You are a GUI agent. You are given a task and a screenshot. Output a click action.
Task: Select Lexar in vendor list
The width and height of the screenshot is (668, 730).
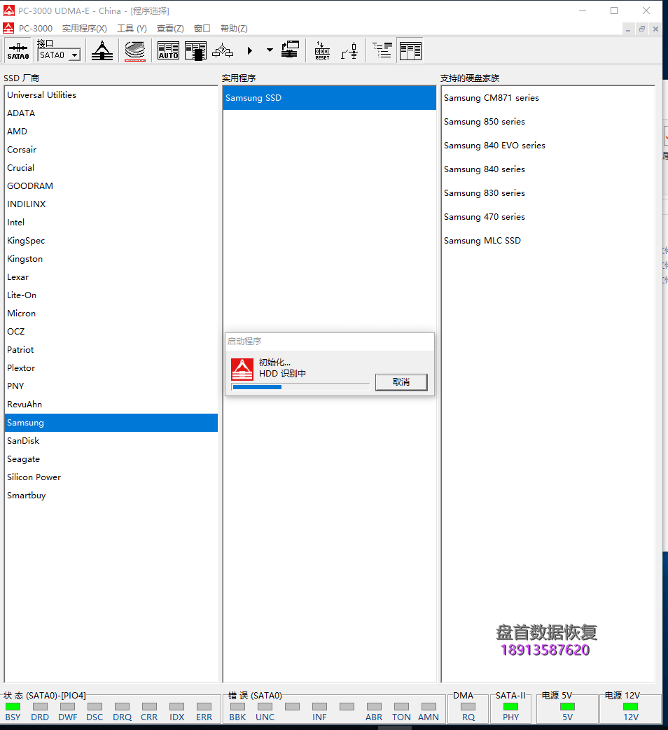(111, 276)
